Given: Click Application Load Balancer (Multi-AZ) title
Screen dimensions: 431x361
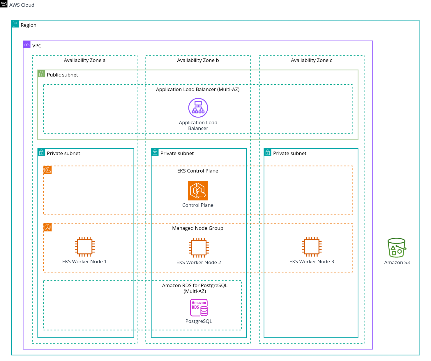Looking at the screenshot, I should click(x=198, y=89).
